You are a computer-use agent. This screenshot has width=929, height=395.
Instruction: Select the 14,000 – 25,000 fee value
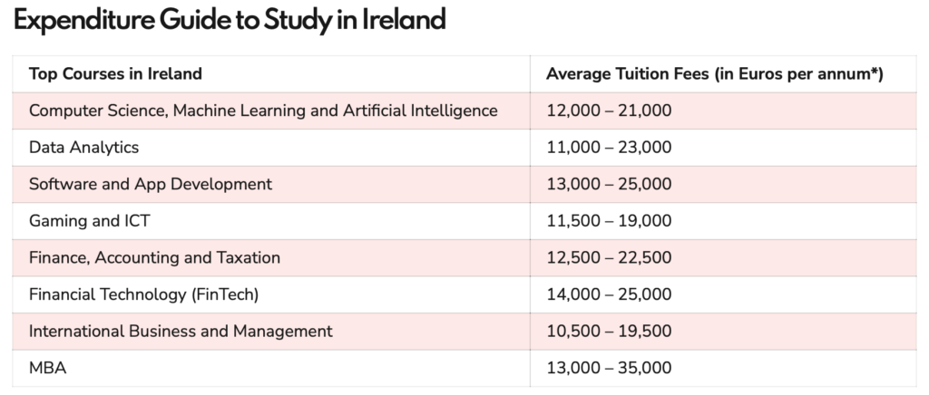[609, 294]
